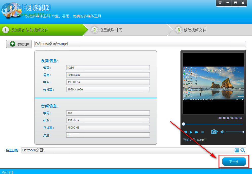Click the video preview thumbnail
Viewport: 252px width, 174px height.
213,83
